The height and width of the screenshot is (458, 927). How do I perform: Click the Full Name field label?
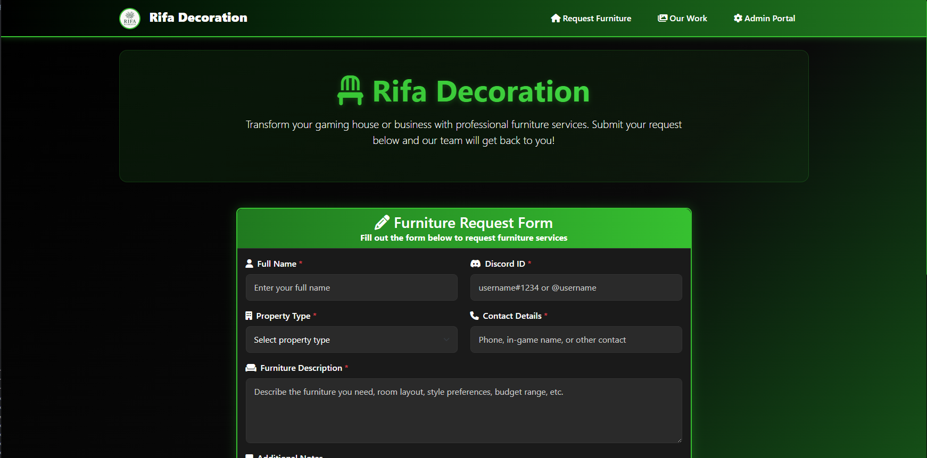click(x=277, y=264)
